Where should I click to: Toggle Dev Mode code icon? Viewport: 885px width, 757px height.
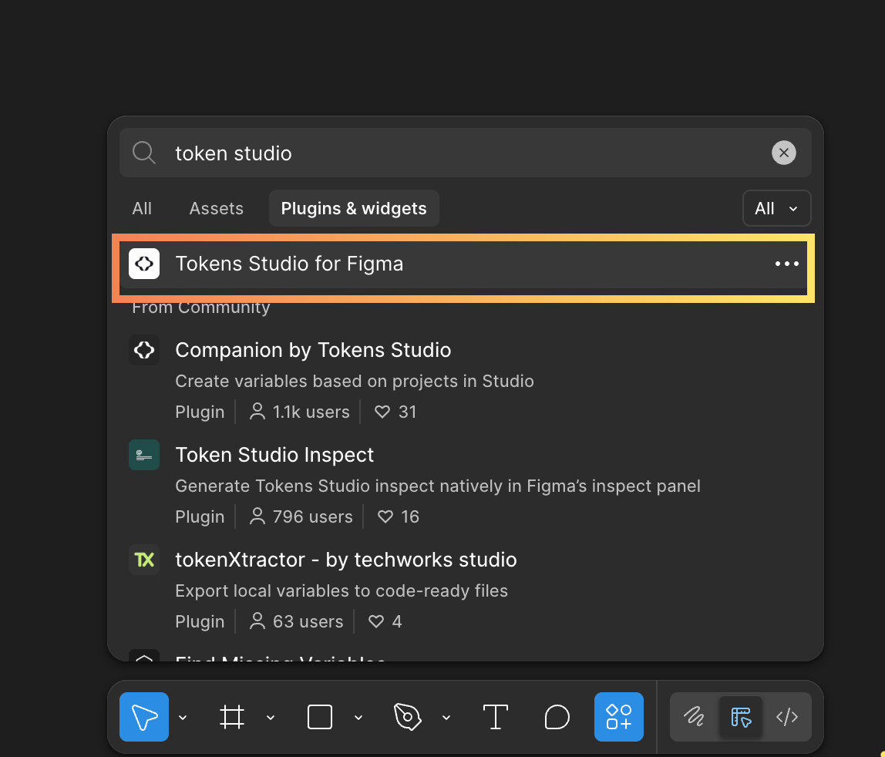point(787,717)
